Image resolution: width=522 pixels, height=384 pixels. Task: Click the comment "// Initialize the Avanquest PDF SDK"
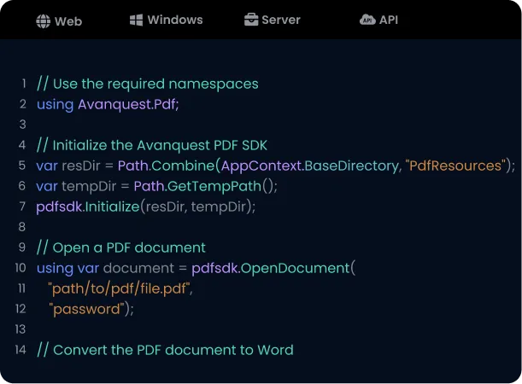point(152,145)
